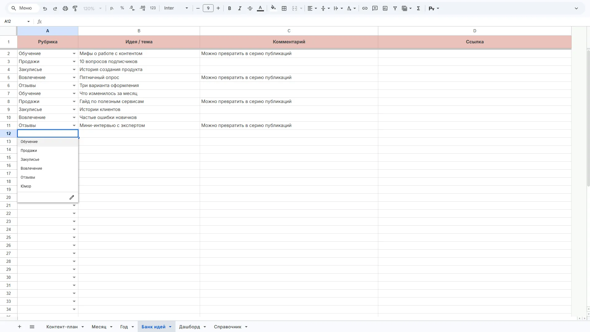This screenshot has width=590, height=332.
Task: Select cell 'Пятничный опрос'
Action: 139,77
